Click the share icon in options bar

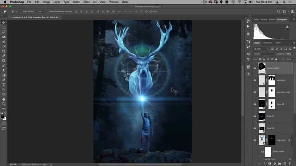[x=292, y=12]
